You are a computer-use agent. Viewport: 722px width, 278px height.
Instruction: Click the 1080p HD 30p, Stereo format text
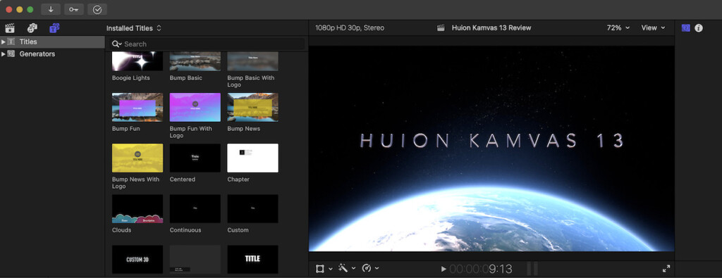[x=350, y=28]
